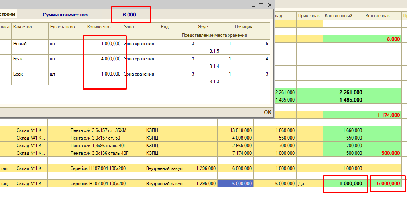Viewport: 407px width, 198px height.
Task: Select the bold 2 261,000 cell
Action: [344, 92]
